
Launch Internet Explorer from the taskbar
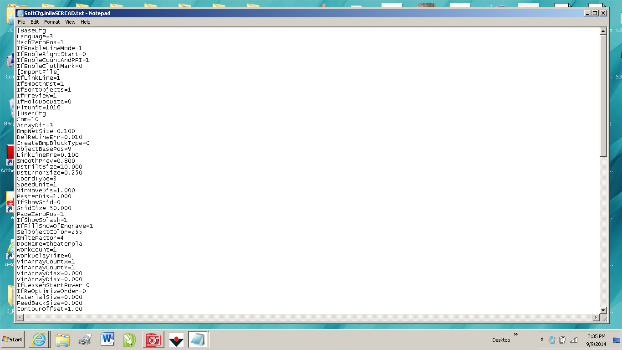39,340
